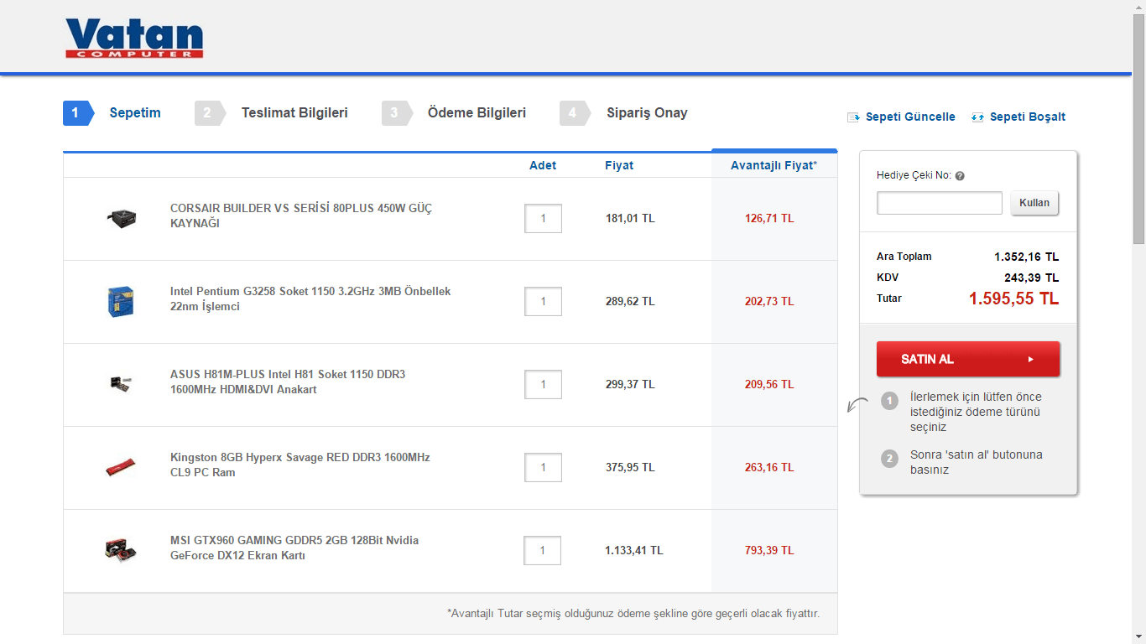Open the Corsair power supply thumbnail
Viewport: 1146px width, 644px height.
[121, 219]
